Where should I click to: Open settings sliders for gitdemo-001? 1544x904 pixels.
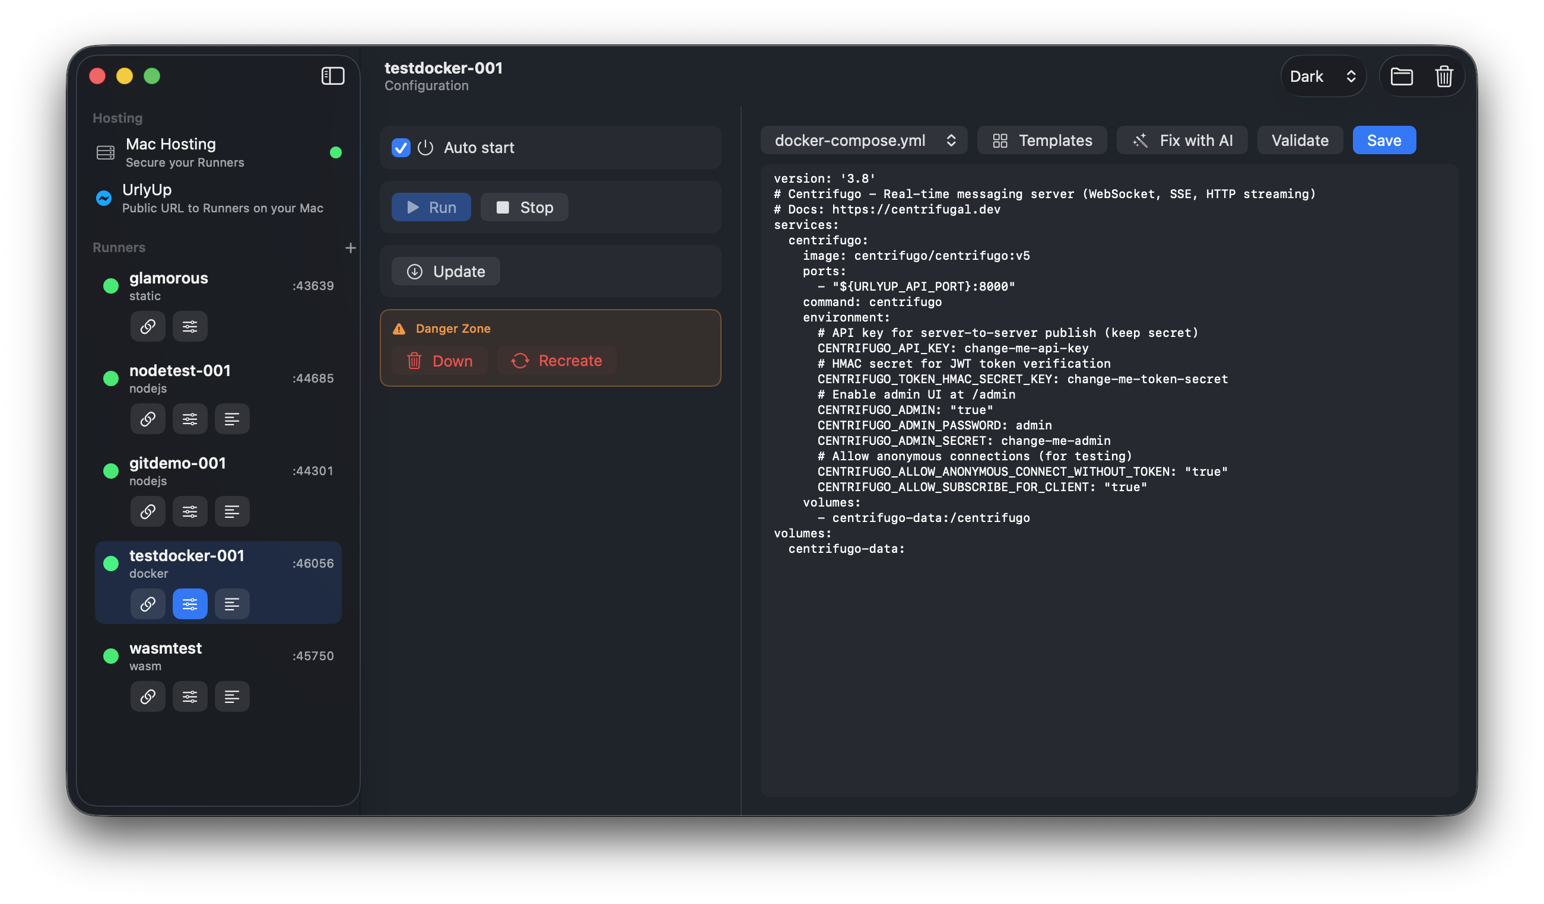(190, 511)
